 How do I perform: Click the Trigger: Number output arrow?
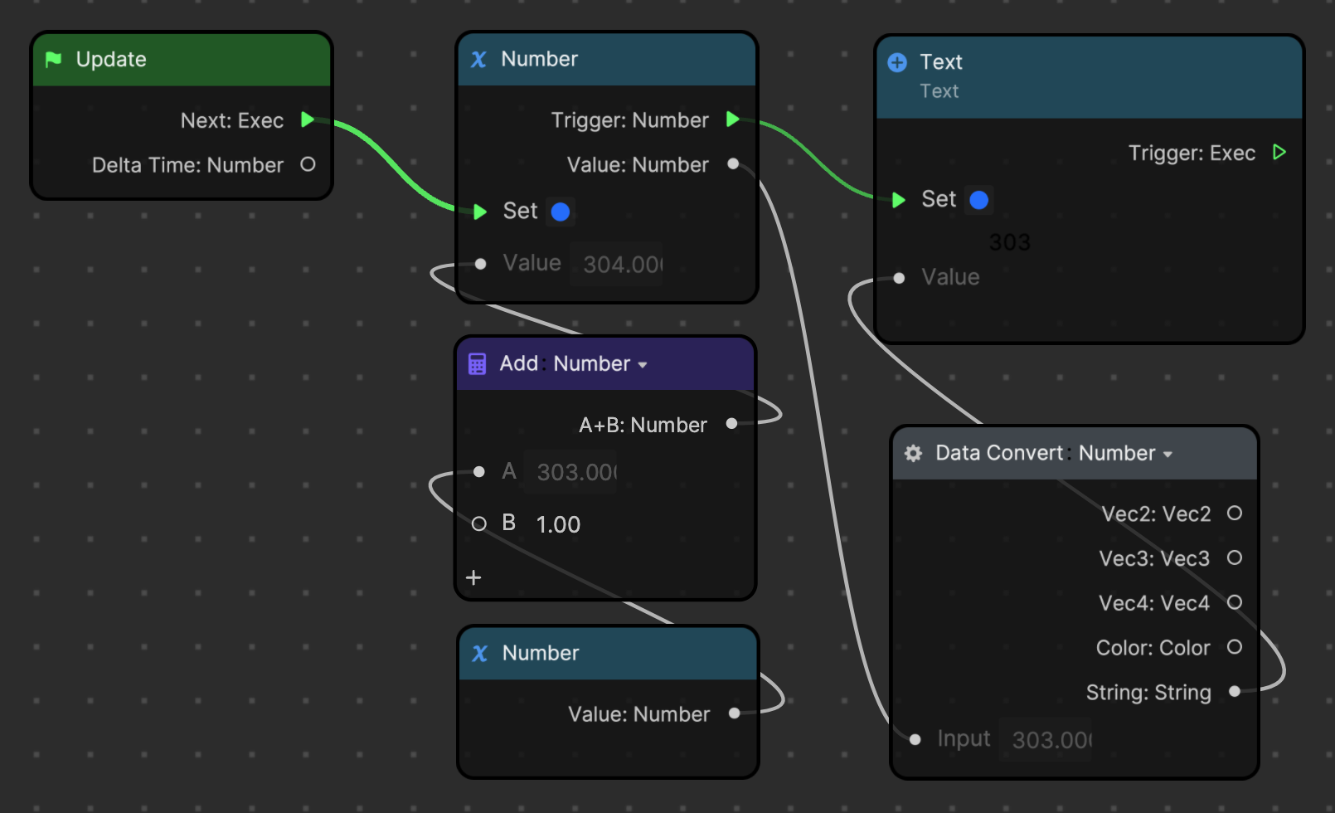click(732, 119)
